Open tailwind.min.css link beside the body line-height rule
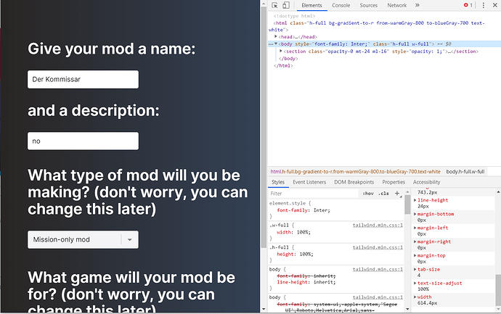The height and width of the screenshot is (314, 501). (x=378, y=269)
